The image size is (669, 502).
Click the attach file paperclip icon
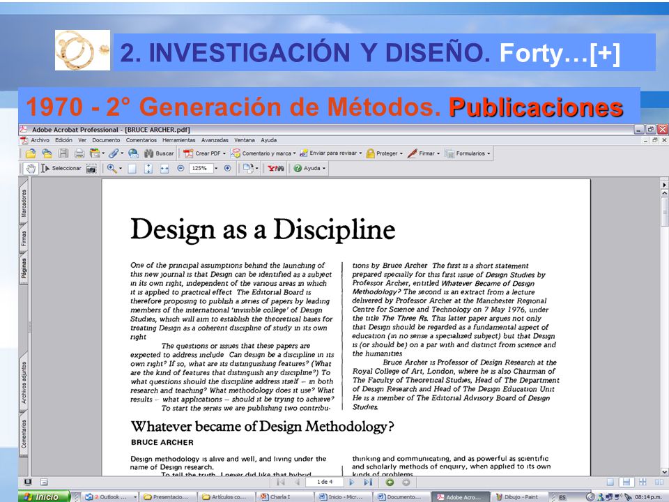point(115,153)
